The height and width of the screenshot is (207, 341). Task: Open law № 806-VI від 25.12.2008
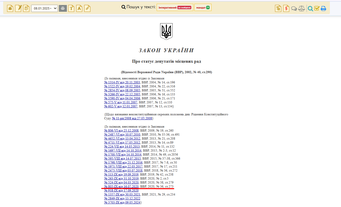tap(121, 131)
